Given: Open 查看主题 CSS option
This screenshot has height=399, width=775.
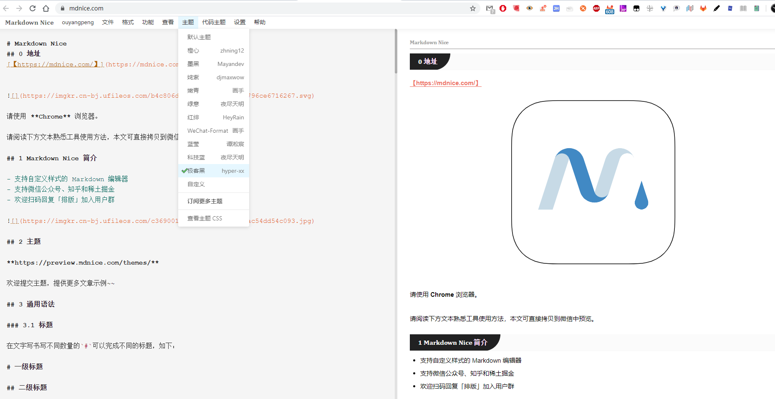Looking at the screenshot, I should (214, 218).
